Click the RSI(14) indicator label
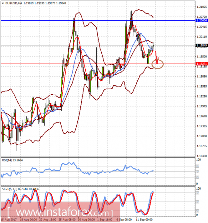The height and width of the screenshot is (223, 208). click(12, 160)
